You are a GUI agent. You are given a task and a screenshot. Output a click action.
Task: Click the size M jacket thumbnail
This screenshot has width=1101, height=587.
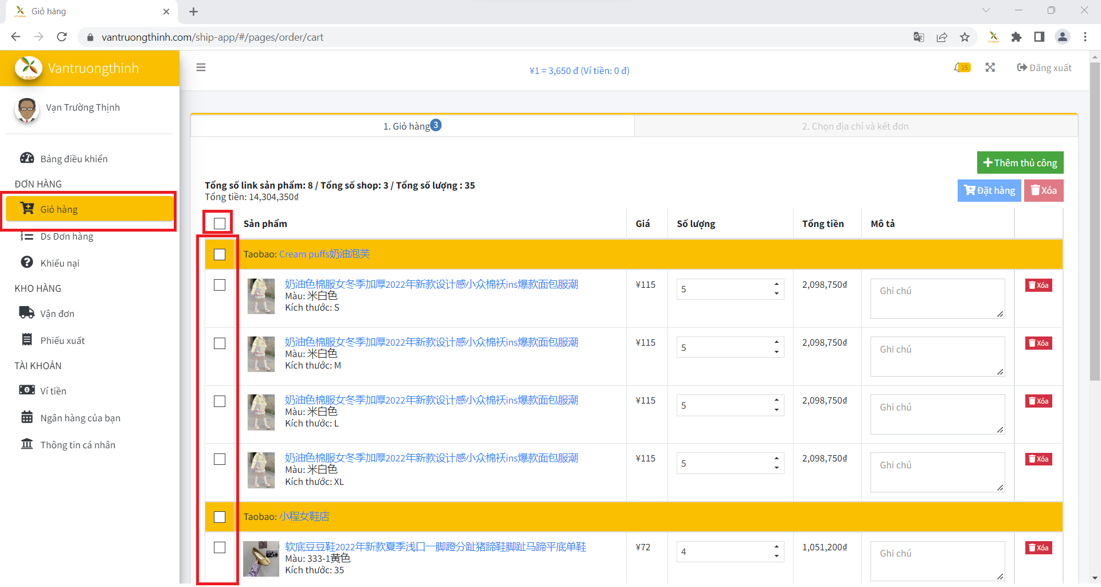pos(261,354)
